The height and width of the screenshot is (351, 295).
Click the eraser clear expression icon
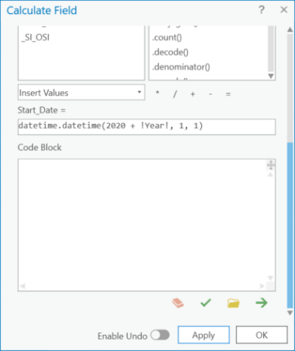pos(178,303)
